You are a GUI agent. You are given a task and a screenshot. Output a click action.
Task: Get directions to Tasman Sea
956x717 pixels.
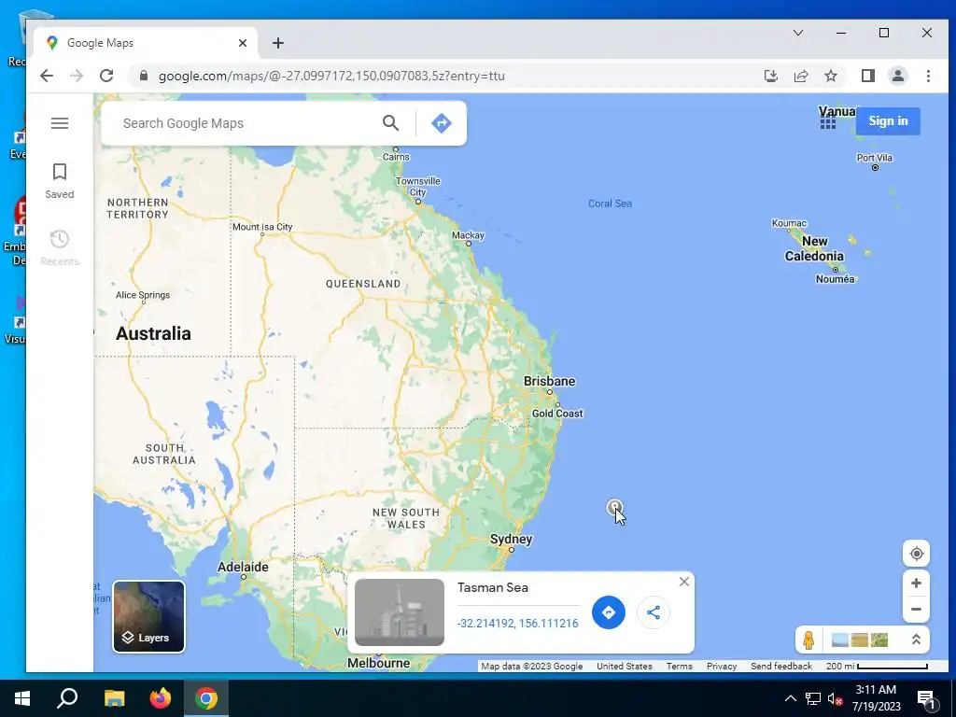[x=608, y=612]
